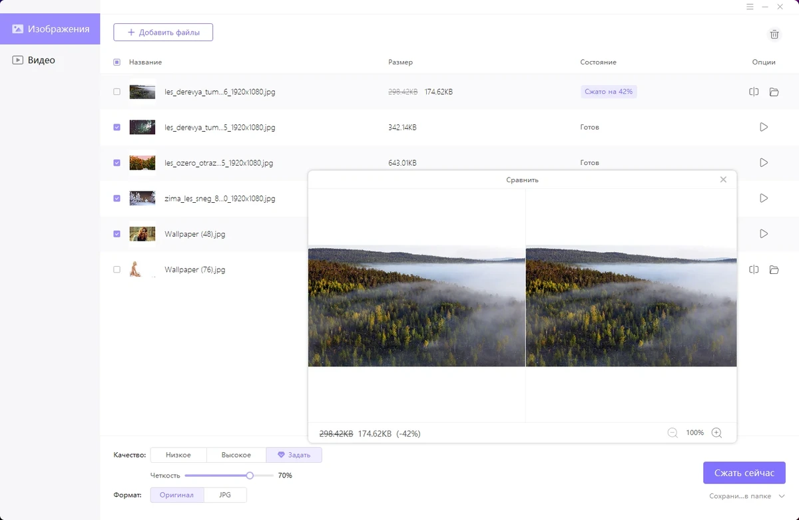Click the Четкость slider handle

pos(250,475)
